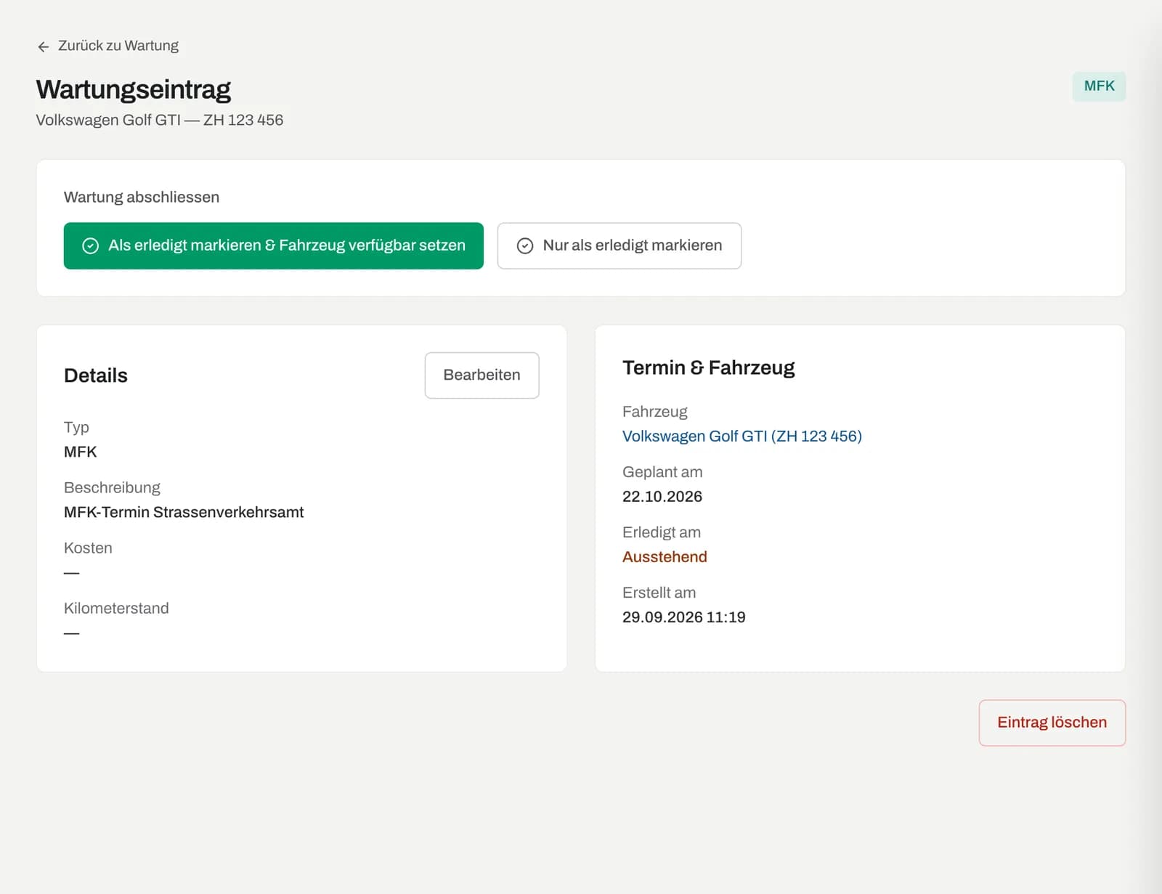The width and height of the screenshot is (1162, 894).
Task: Delete entry with 'Eintrag löschen' button
Action: tap(1052, 723)
